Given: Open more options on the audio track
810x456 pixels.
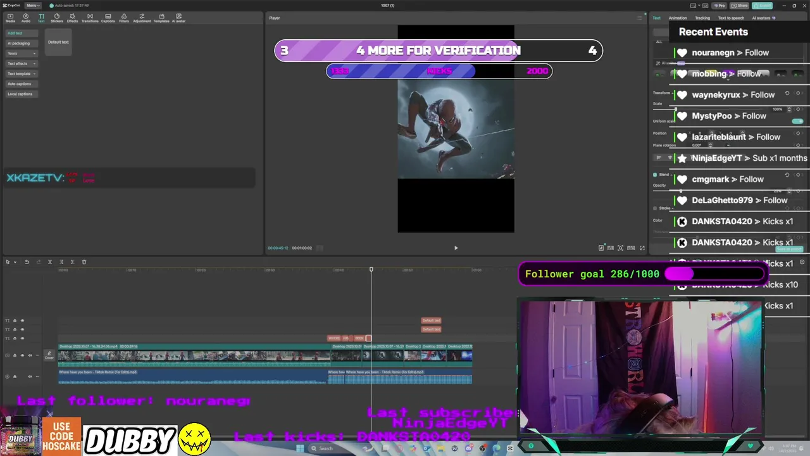Looking at the screenshot, I should [x=37, y=376].
